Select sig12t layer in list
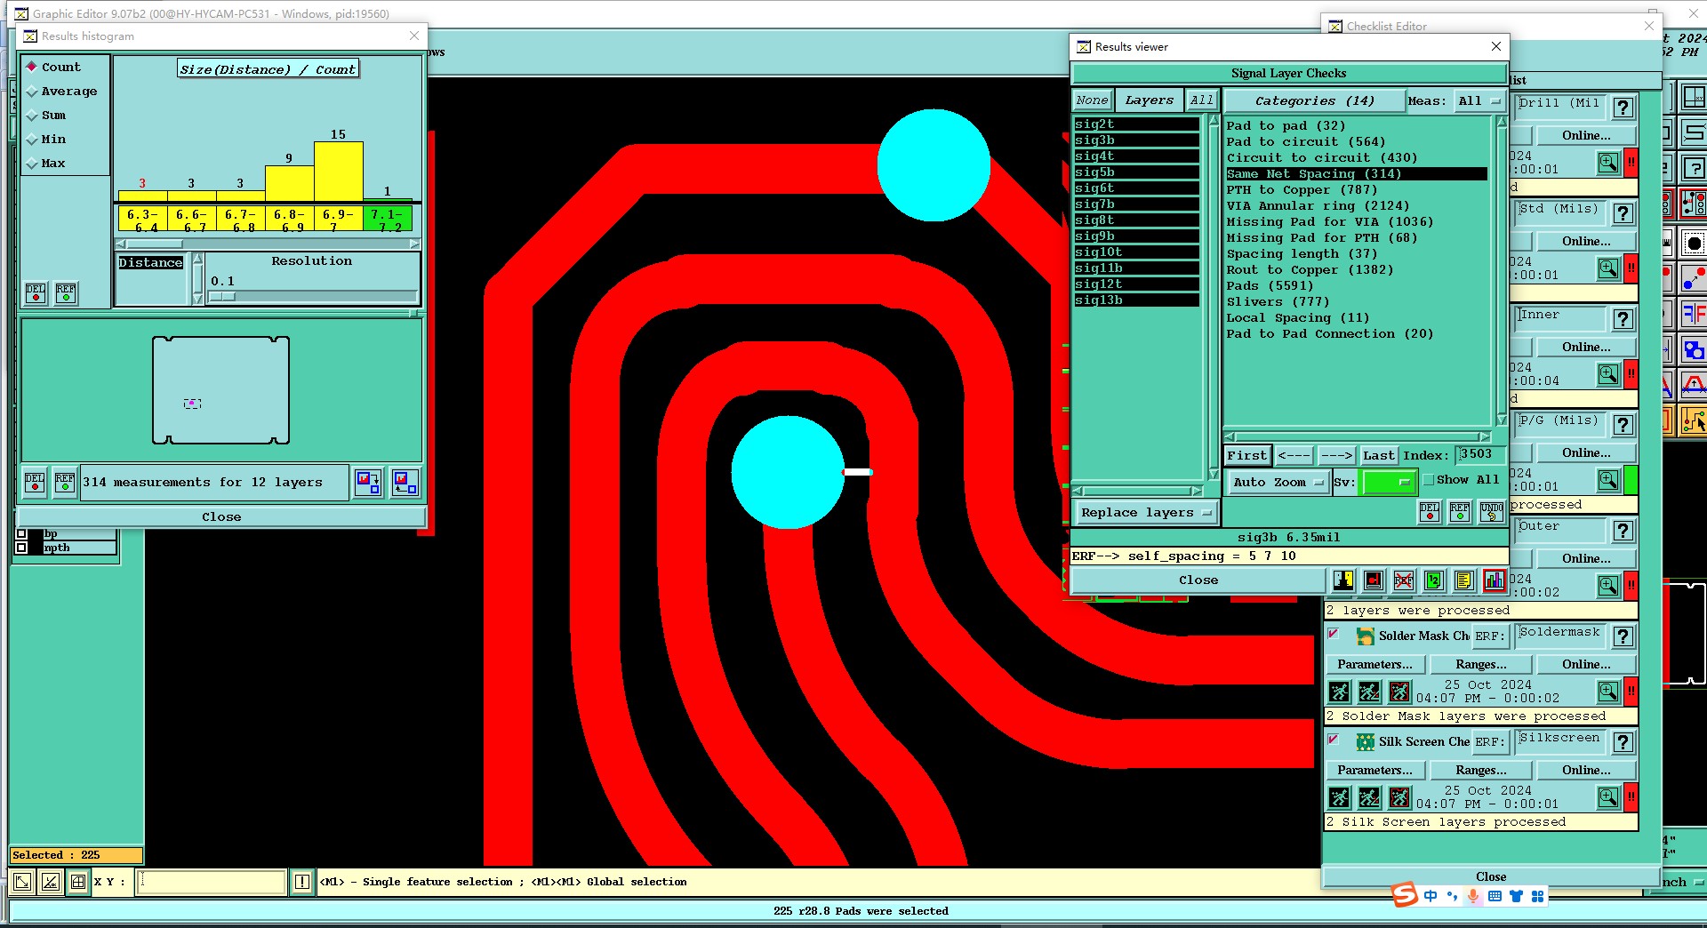The image size is (1707, 928). [x=1136, y=284]
